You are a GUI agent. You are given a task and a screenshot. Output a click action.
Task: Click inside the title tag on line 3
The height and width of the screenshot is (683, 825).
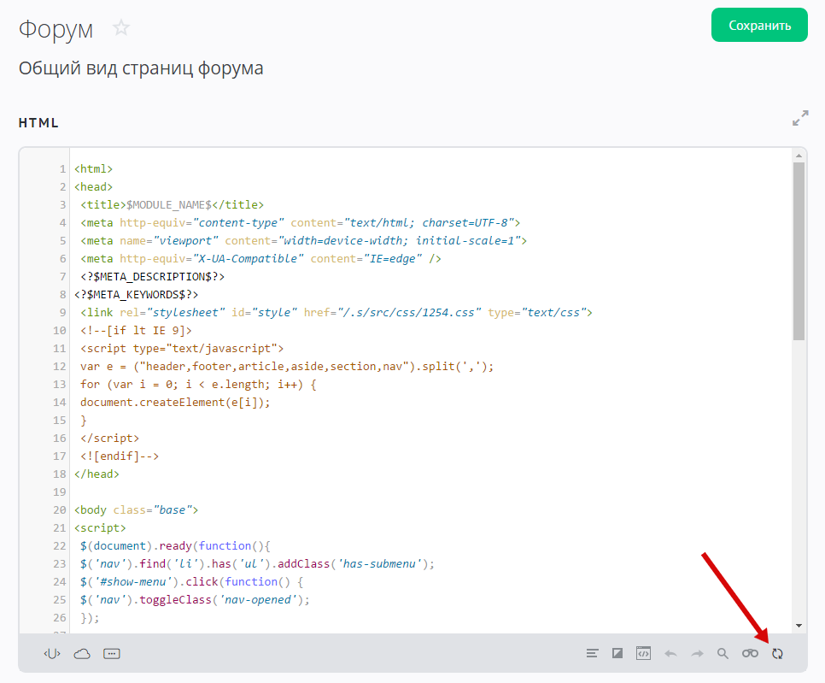(168, 205)
